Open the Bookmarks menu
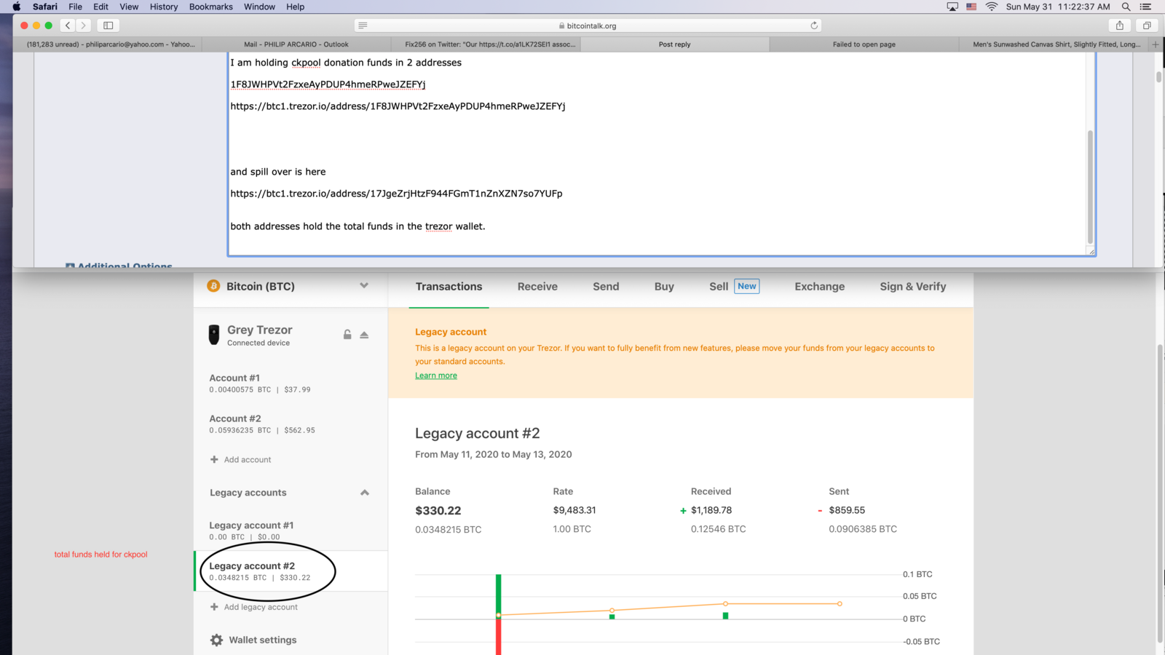Image resolution: width=1165 pixels, height=655 pixels. [x=210, y=7]
